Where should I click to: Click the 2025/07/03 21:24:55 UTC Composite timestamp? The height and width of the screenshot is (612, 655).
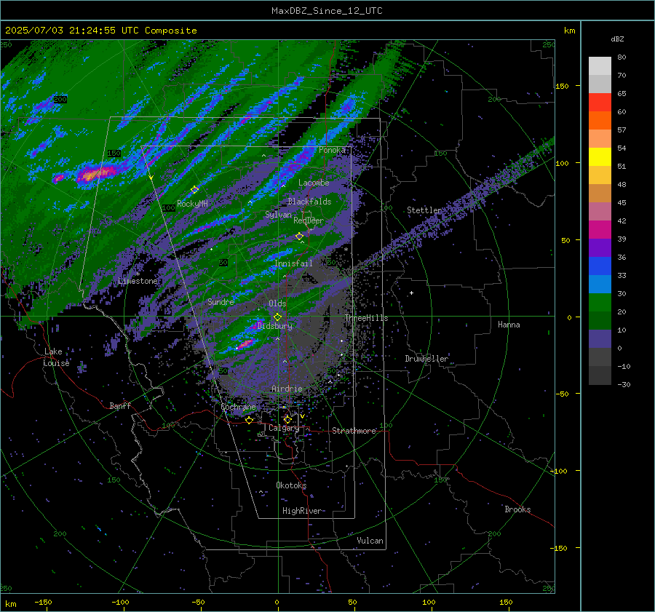coord(100,31)
